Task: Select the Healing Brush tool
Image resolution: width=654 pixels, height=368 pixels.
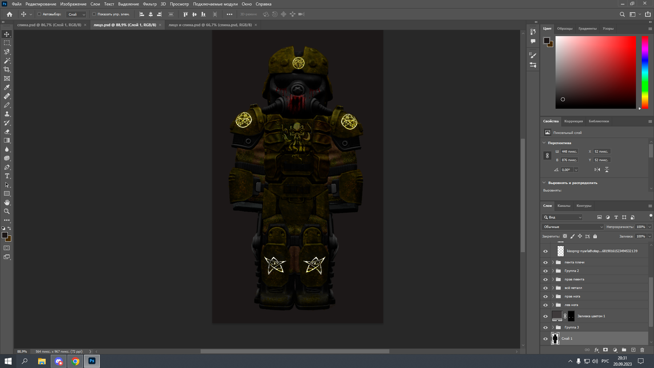Action: (7, 96)
